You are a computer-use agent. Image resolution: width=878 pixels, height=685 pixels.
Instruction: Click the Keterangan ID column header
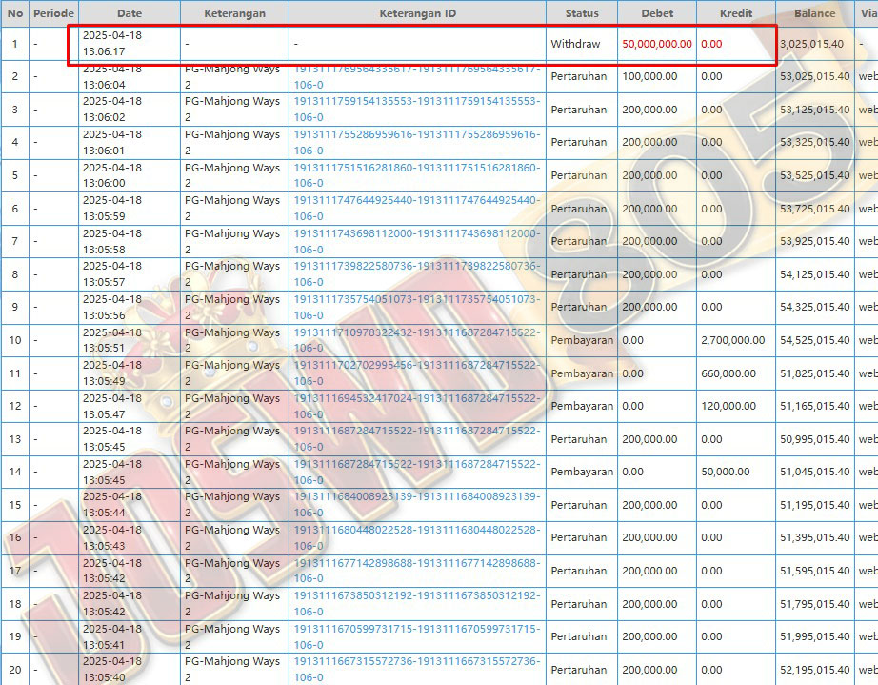tap(417, 14)
